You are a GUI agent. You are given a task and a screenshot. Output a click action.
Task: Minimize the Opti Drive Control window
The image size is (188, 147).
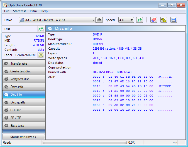[x=162, y=5]
